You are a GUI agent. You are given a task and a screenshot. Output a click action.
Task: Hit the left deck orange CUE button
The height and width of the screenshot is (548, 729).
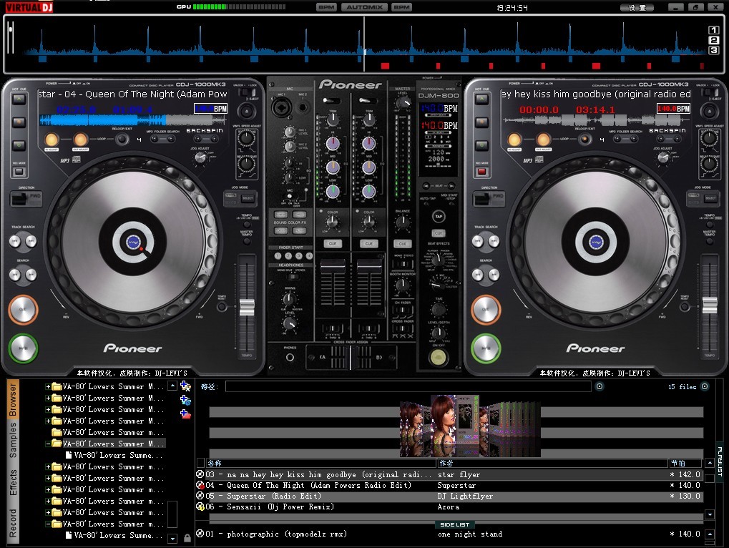coord(23,310)
